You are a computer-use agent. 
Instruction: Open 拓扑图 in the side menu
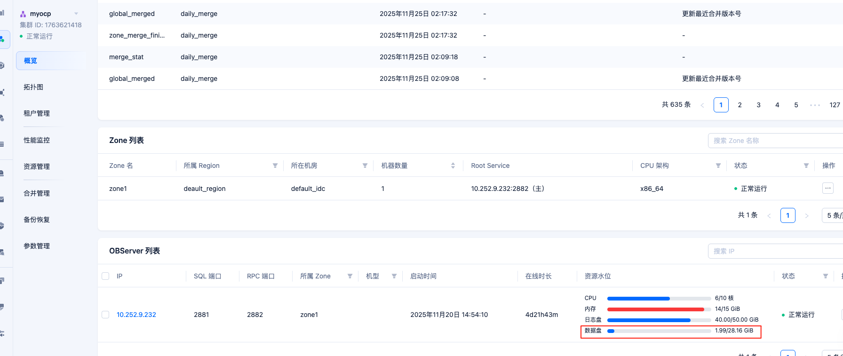click(x=33, y=87)
